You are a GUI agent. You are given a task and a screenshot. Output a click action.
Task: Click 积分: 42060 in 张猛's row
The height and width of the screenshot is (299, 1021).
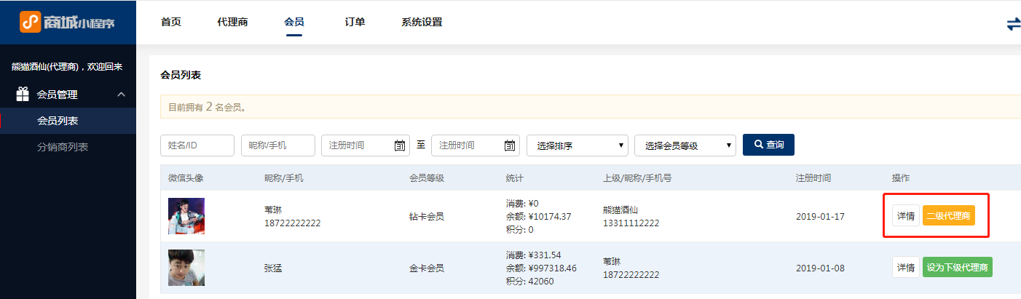pyautogui.click(x=529, y=282)
